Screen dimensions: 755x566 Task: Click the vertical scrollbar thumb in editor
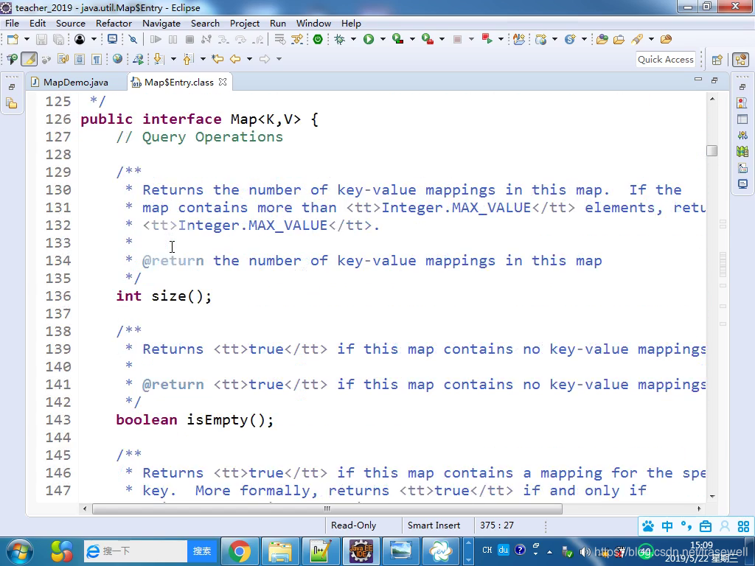(712, 150)
